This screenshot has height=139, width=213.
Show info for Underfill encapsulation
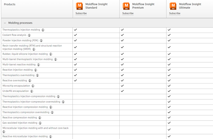coord(32,91)
